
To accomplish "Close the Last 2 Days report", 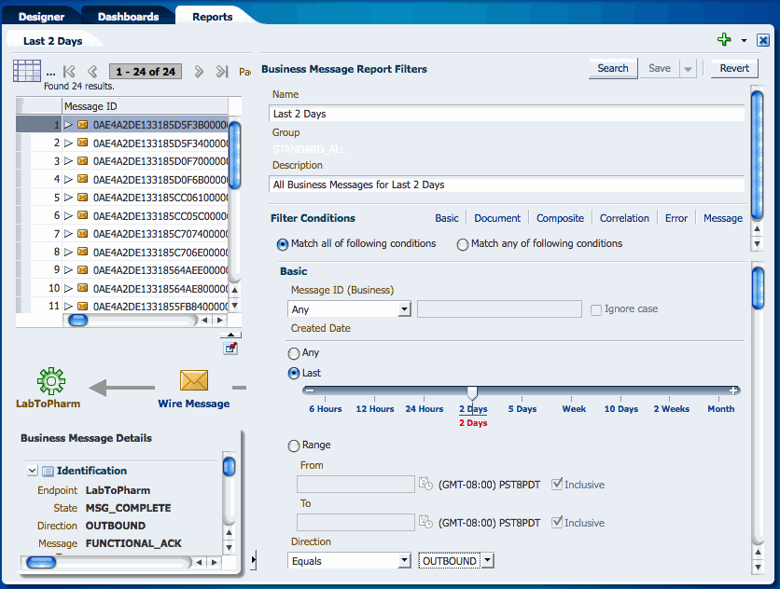I will tap(763, 40).
